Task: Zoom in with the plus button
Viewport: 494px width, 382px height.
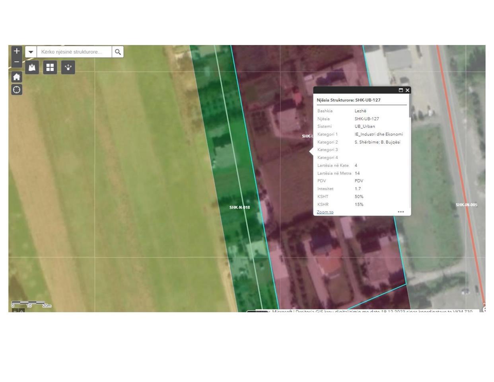Action: pos(17,51)
